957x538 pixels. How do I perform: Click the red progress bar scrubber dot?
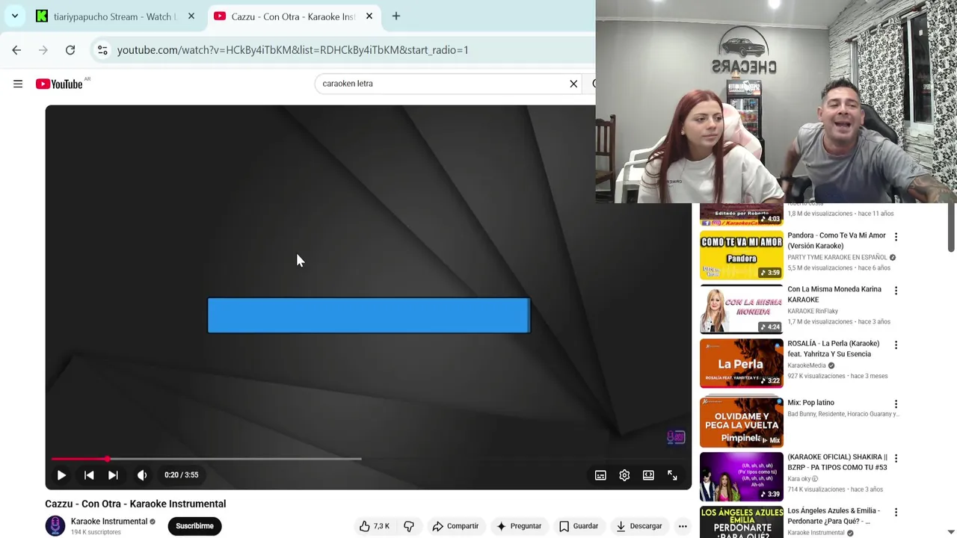[107, 459]
